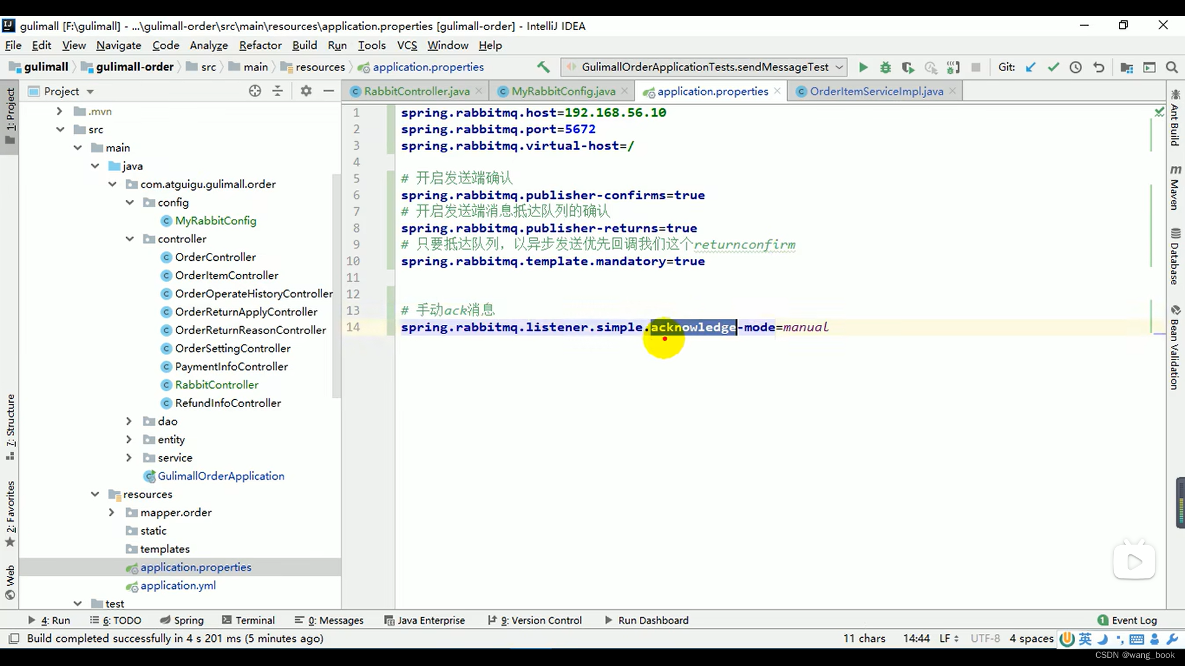Expand the dao package folder
Image resolution: width=1185 pixels, height=666 pixels.
tap(128, 421)
